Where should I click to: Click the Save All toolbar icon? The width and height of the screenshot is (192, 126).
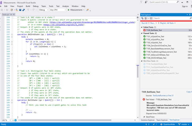click(x=23, y=10)
